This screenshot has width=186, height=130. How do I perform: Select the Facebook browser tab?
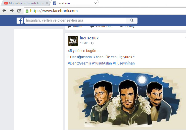[74, 3]
